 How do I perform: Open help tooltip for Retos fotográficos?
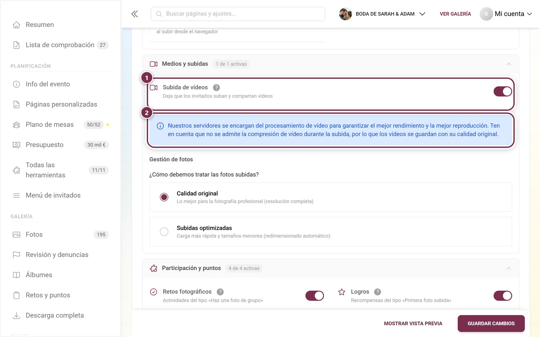click(220, 292)
